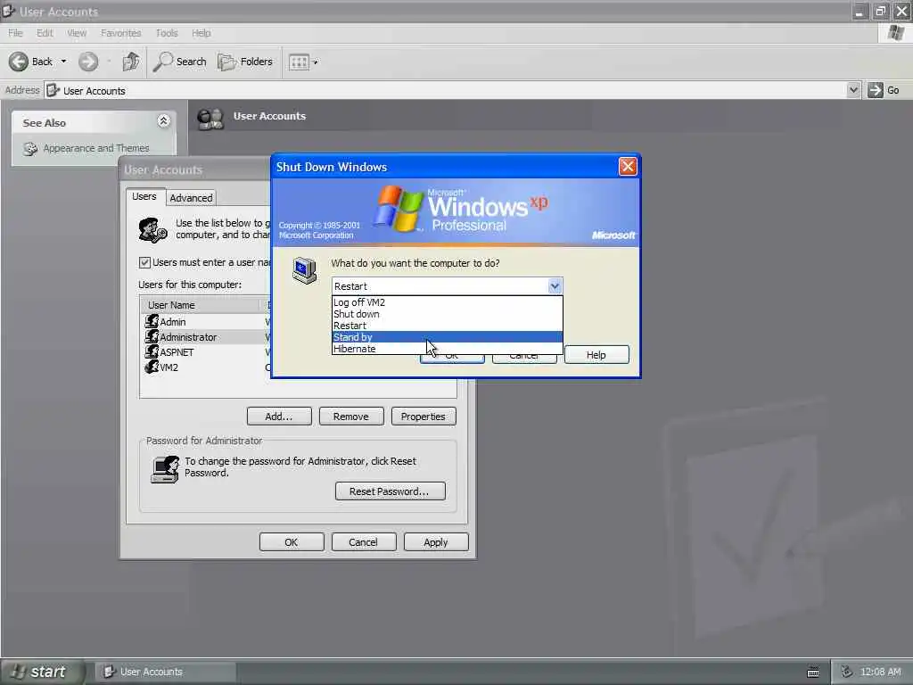
Task: Choose Restart from dropdown list
Action: click(x=448, y=326)
